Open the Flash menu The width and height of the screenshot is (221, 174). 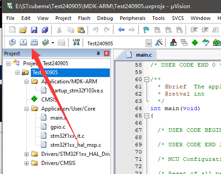pyautogui.click(x=84, y=18)
